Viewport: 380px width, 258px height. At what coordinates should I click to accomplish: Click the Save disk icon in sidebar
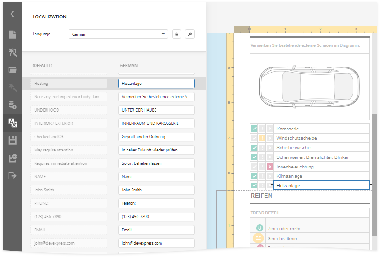click(x=12, y=140)
